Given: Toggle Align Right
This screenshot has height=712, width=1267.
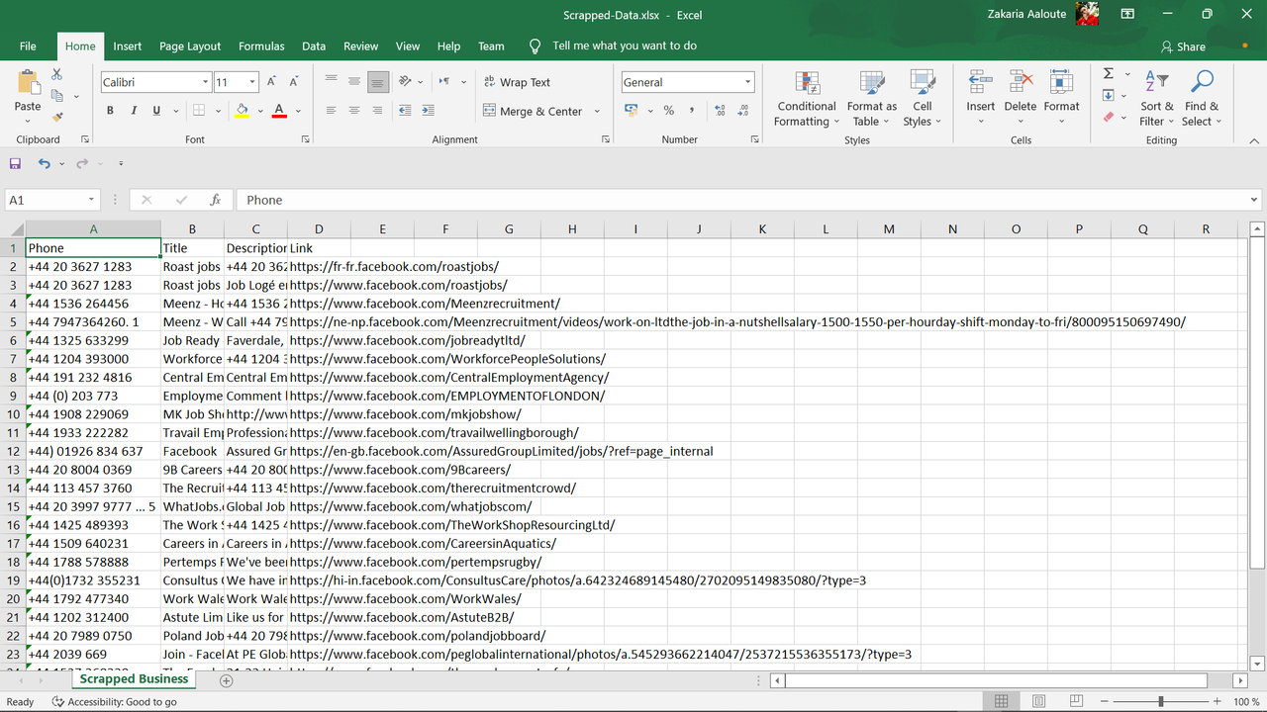Looking at the screenshot, I should click(x=377, y=111).
